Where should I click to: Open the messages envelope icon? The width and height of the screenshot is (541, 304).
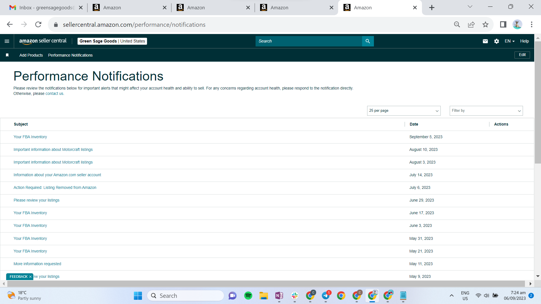point(485,41)
